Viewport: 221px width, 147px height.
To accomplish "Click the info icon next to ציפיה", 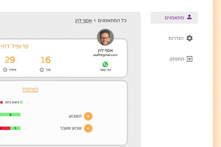I will tap(5, 70).
